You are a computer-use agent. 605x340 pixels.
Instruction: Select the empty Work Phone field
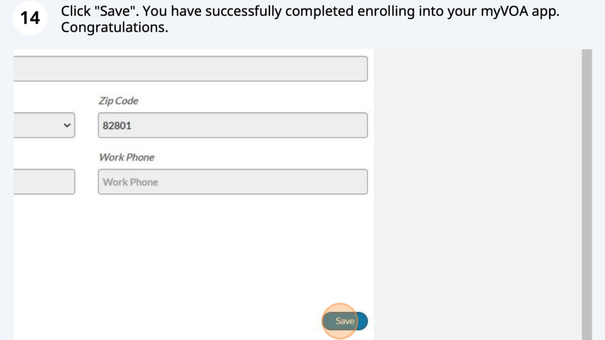coord(233,182)
